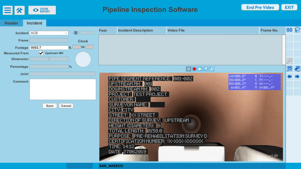Open the hamburger menu icon
Image resolution: width=301 pixels, height=169 pixels.
point(7,10)
